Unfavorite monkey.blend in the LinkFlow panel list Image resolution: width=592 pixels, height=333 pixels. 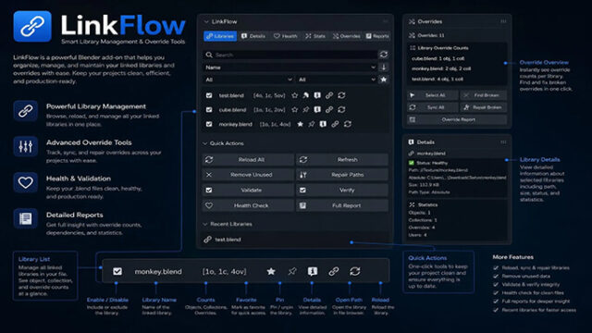click(x=300, y=124)
